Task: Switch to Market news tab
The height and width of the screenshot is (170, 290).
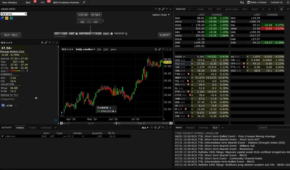Action: click(x=190, y=127)
